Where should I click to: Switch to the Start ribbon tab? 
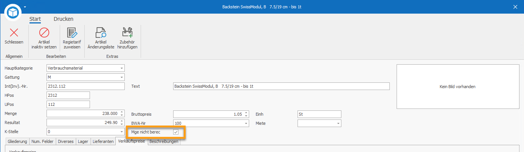[x=35, y=19]
